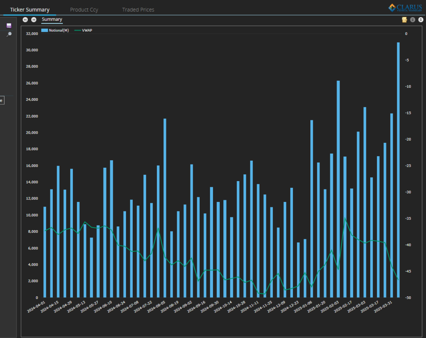The image size is (426, 338).
Task: Switch to the Traded Prices tab
Action: click(x=138, y=10)
